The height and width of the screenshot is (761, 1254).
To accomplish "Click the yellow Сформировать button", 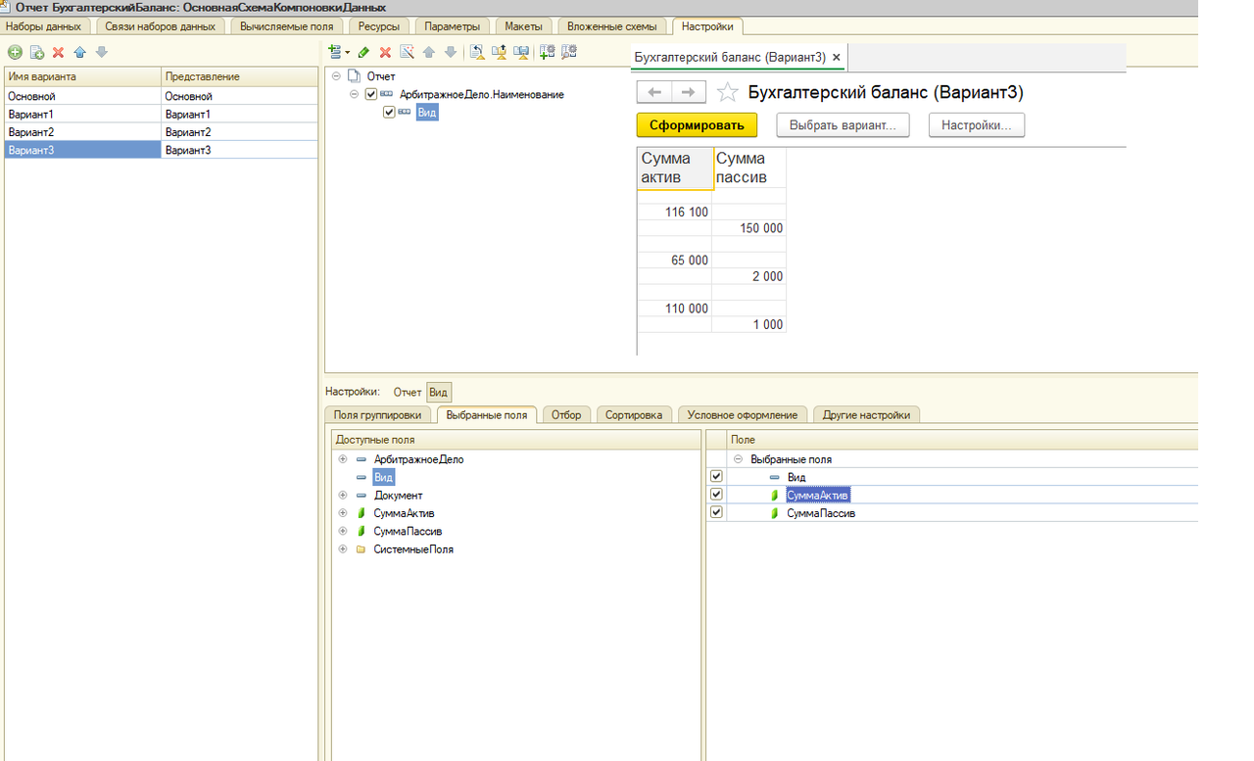I will point(697,124).
